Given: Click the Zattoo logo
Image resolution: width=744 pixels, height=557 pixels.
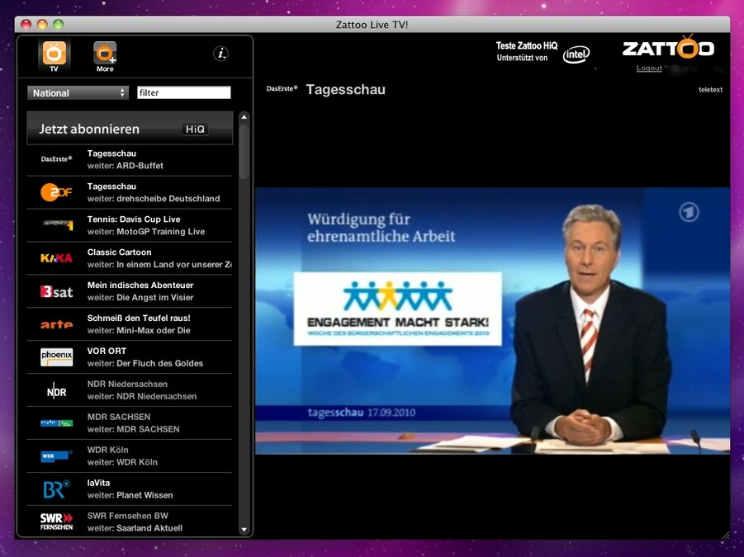Looking at the screenshot, I should tap(668, 47).
